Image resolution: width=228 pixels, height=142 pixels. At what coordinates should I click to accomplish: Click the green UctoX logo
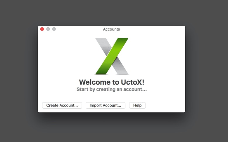[112, 56]
